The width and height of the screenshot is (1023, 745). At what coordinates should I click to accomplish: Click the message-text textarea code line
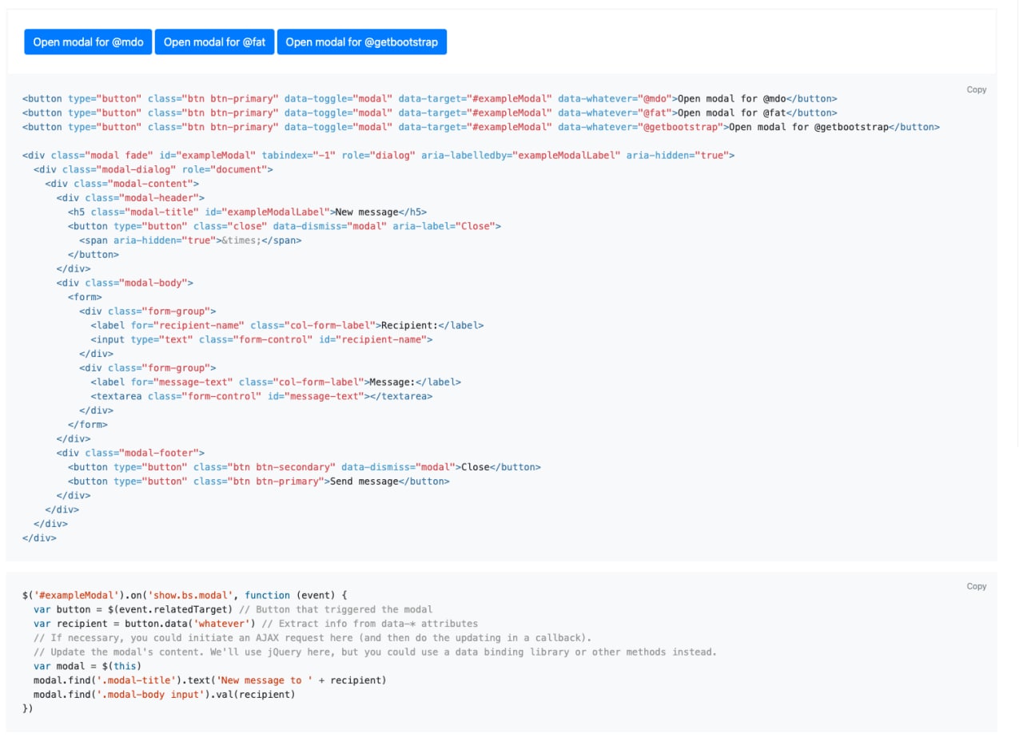pyautogui.click(x=261, y=396)
